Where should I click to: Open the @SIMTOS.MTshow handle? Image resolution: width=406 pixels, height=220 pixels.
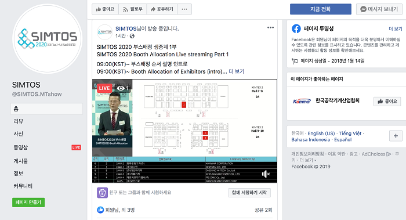(x=37, y=94)
